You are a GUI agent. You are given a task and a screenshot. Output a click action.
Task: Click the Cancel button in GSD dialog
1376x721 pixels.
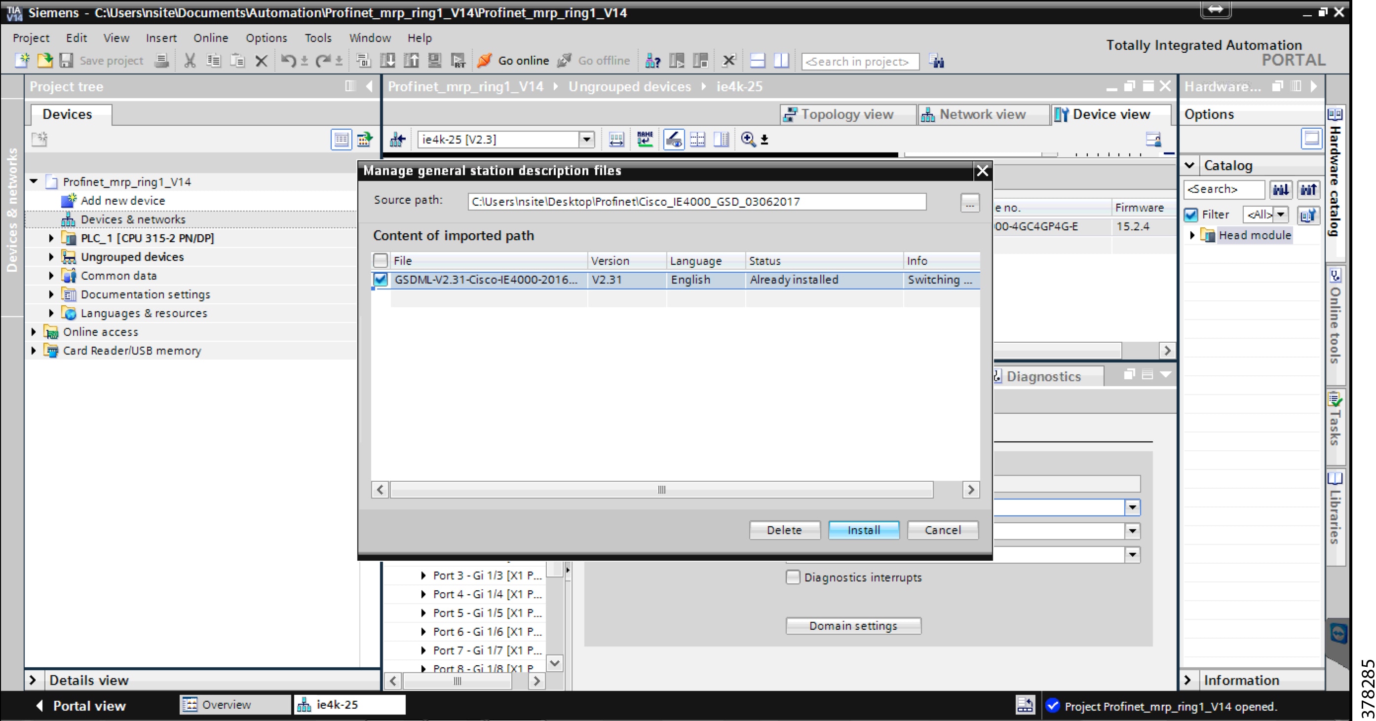[943, 530]
